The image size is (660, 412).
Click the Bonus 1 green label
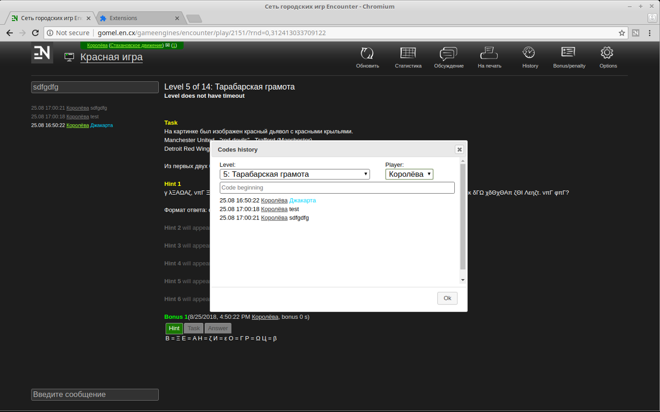(x=176, y=317)
